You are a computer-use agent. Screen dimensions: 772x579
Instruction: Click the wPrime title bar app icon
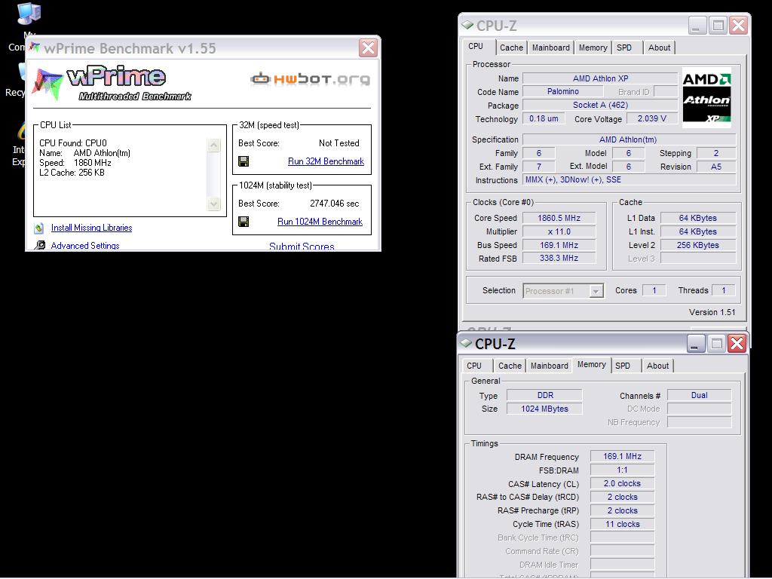(x=34, y=47)
